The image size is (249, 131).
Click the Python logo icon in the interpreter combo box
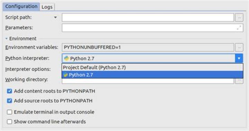pyautogui.click(x=66, y=59)
